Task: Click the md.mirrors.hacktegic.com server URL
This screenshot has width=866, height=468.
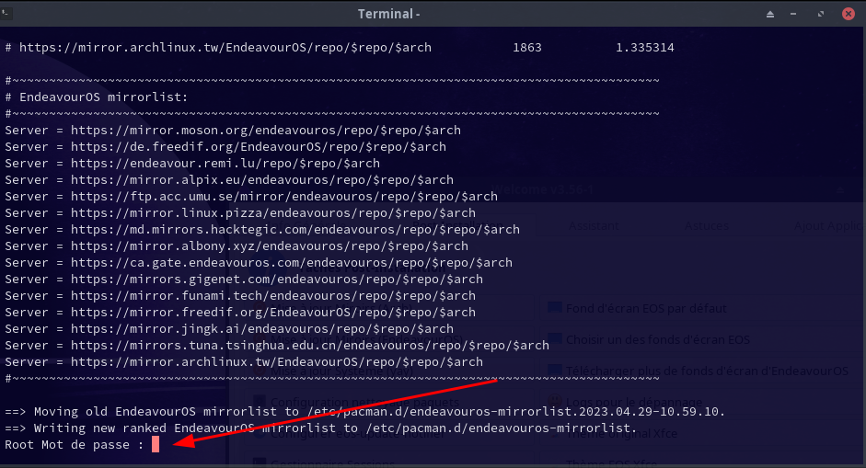Action: (294, 229)
